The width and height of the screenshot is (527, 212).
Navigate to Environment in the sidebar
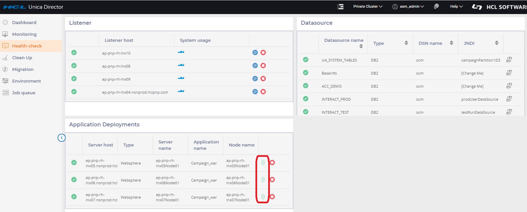(x=26, y=81)
